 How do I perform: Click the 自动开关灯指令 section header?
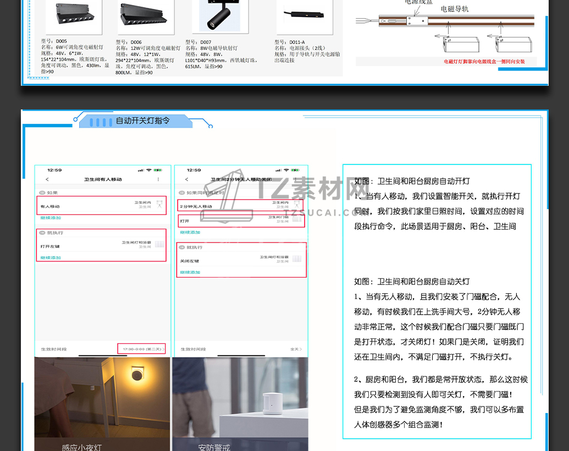(x=142, y=121)
